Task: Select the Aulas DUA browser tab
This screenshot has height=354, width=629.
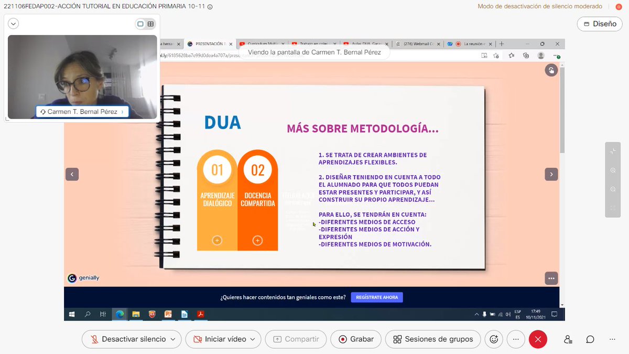Action: point(365,44)
